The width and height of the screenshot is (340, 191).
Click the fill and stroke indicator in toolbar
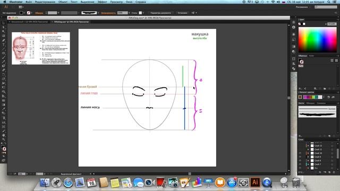4,148
